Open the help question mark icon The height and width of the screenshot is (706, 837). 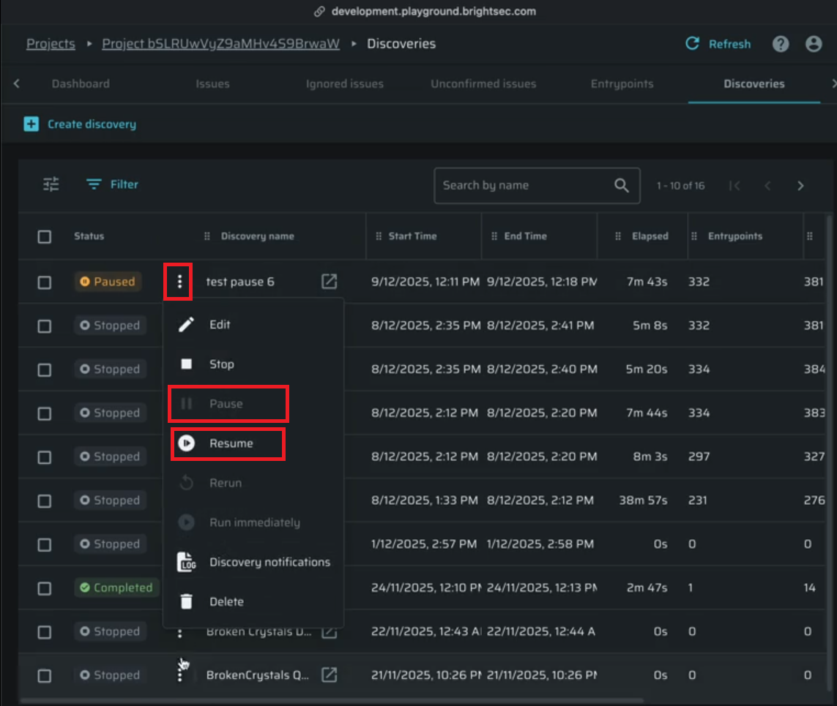781,44
